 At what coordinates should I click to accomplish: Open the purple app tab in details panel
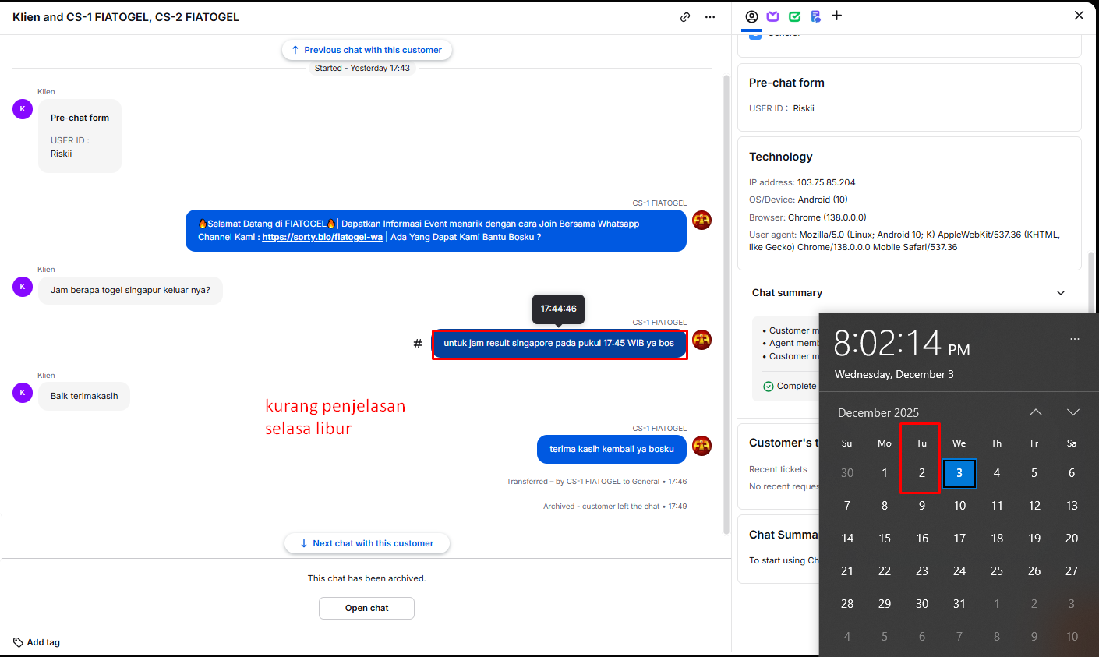click(773, 16)
